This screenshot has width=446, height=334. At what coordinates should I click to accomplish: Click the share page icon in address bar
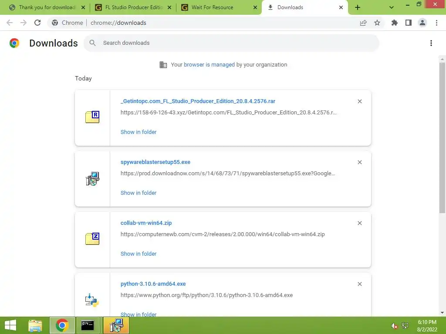[x=363, y=23]
